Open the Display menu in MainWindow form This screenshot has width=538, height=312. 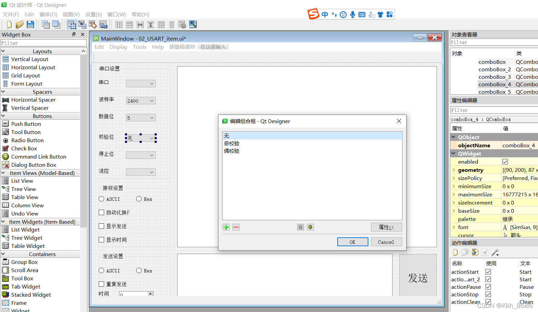tap(118, 47)
